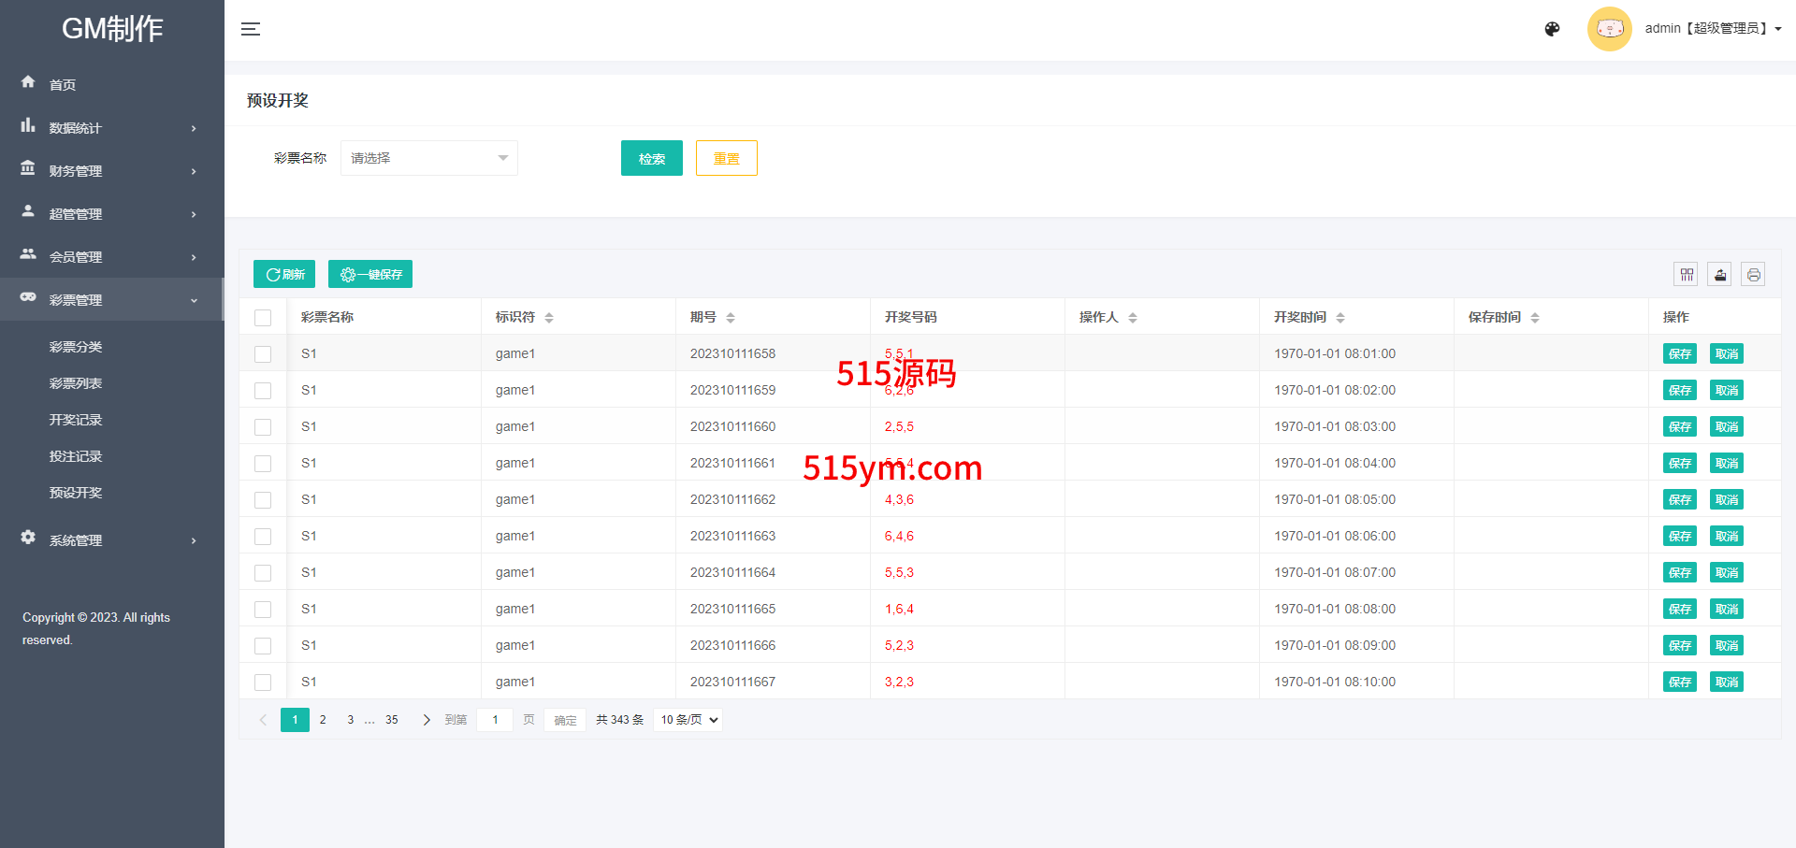Sort by the 开奖时间 column arrows
Image resolution: width=1796 pixels, height=848 pixels.
tap(1340, 318)
